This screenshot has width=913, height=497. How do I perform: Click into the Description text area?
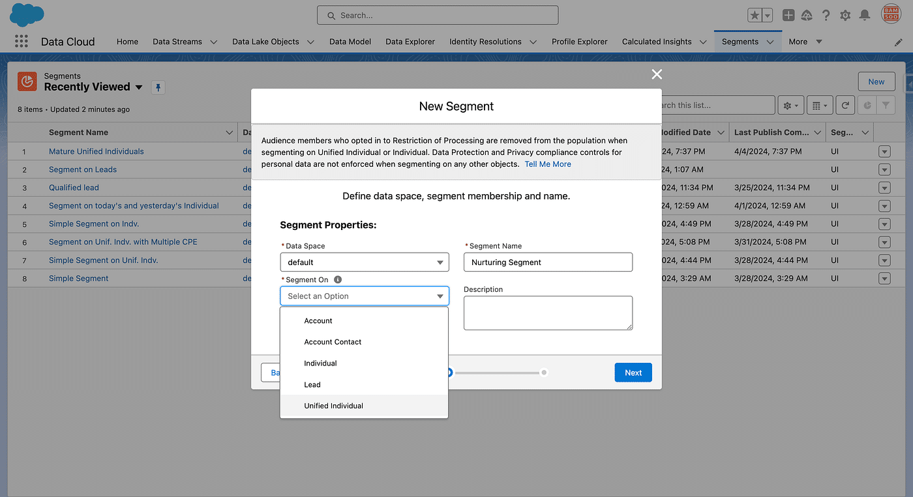tap(548, 313)
